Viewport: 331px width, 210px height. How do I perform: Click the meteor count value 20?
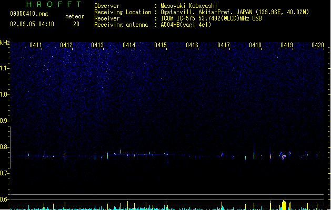click(76, 24)
